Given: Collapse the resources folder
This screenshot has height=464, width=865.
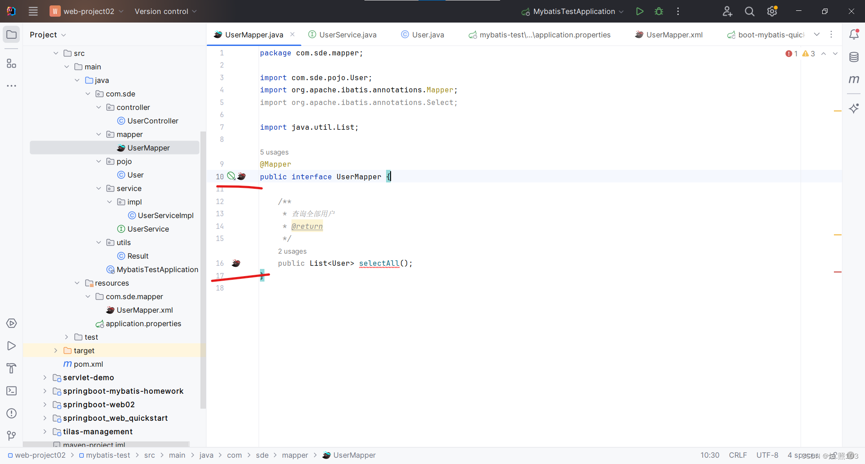Looking at the screenshot, I should click(x=77, y=283).
